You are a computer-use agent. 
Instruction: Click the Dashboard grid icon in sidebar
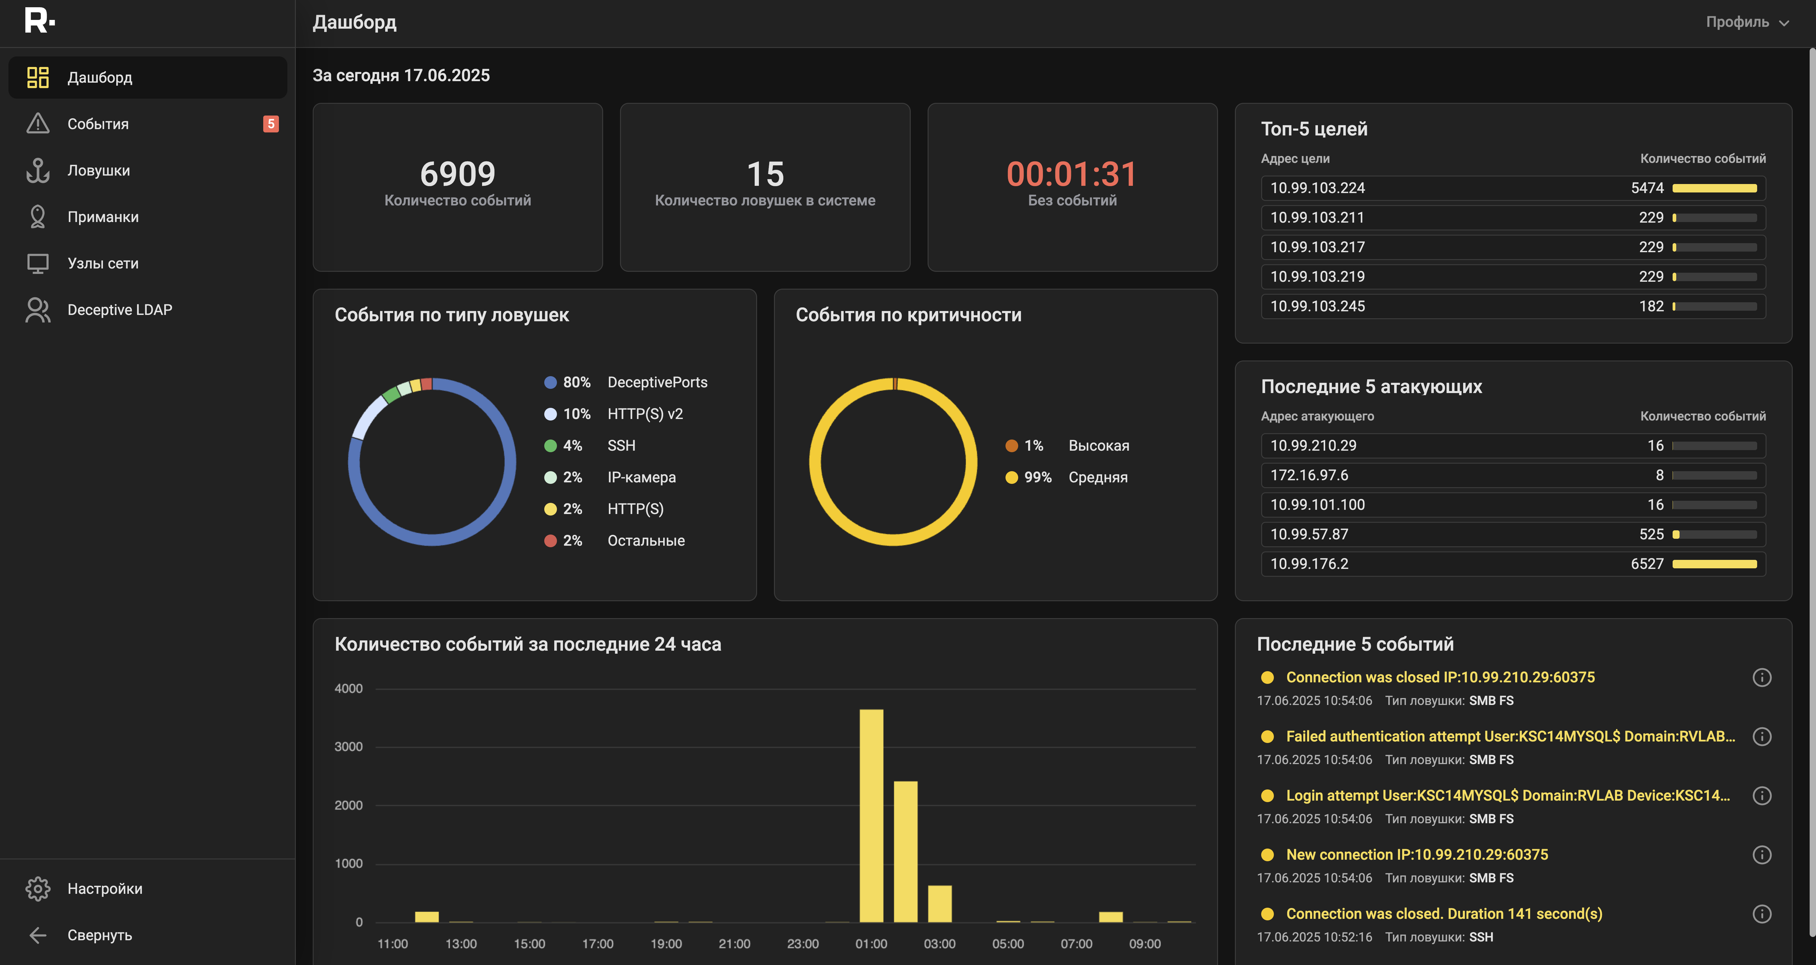click(x=37, y=78)
